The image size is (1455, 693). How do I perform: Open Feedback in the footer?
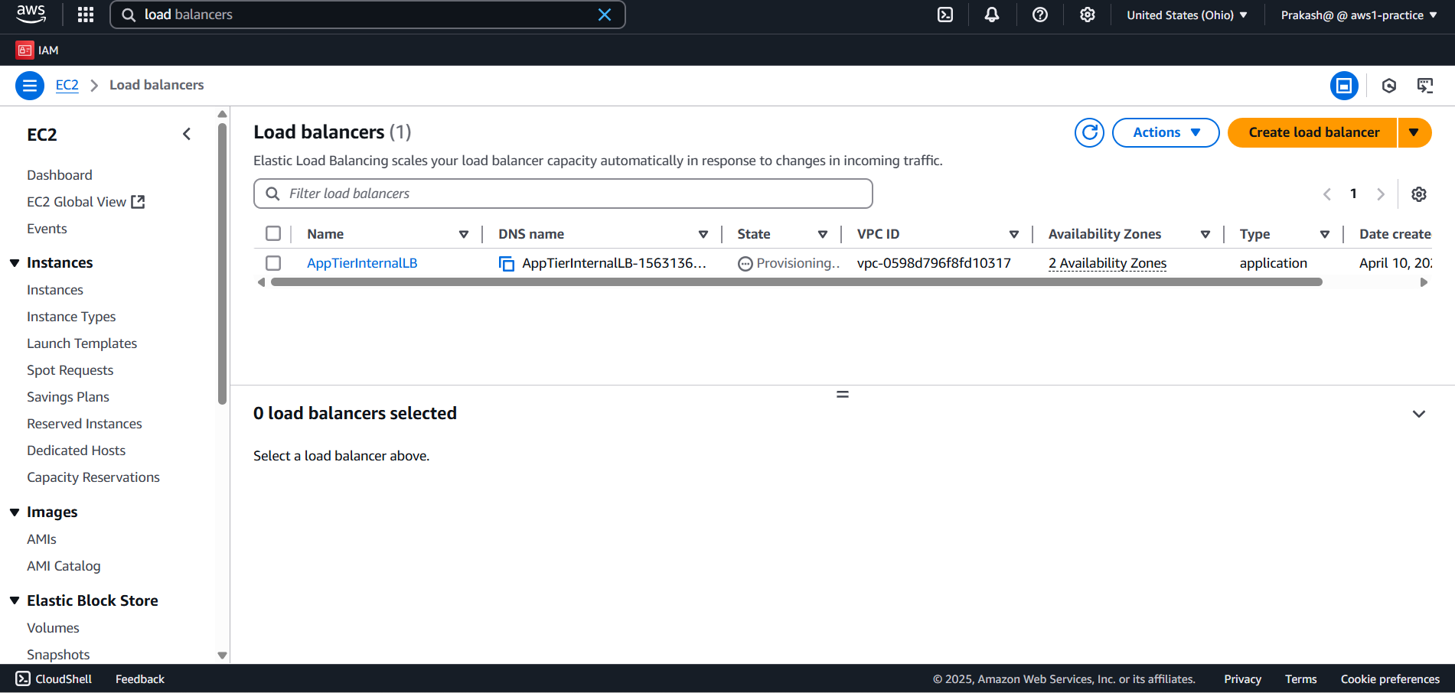(x=140, y=679)
